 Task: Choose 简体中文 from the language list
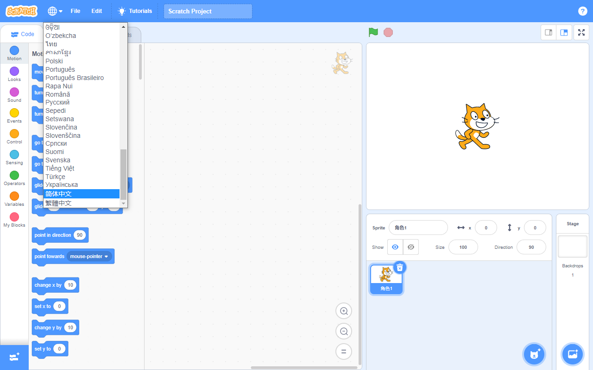[x=82, y=194]
